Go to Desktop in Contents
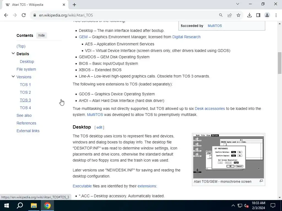 pos(27,62)
